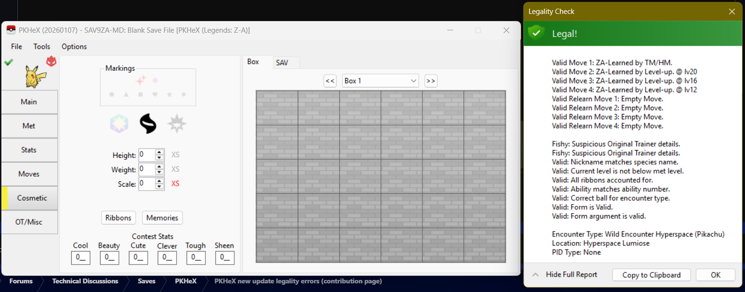Screen dimensions: 745x292
Task: Click the Pikachu sprite
Action: (x=35, y=77)
